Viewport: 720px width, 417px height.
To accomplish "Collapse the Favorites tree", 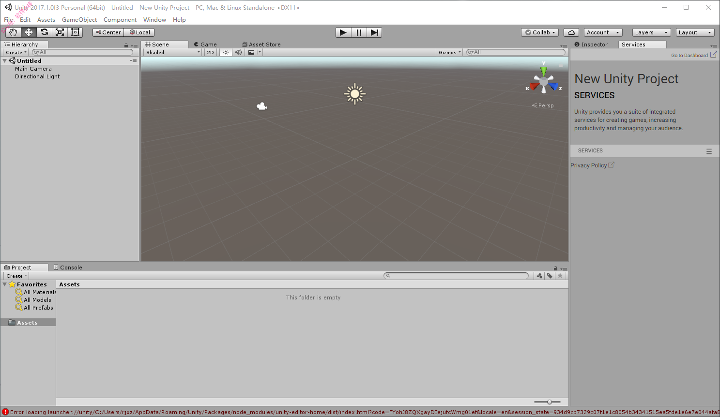I will [x=5, y=284].
